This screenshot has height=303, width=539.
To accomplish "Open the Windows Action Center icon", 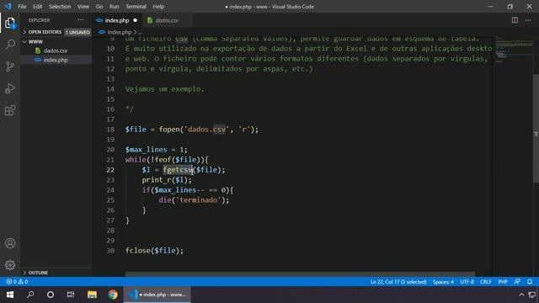I will (x=532, y=295).
